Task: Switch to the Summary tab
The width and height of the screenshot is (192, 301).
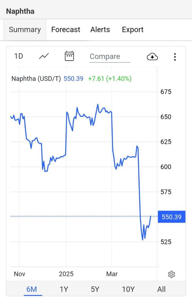Action: point(25,30)
